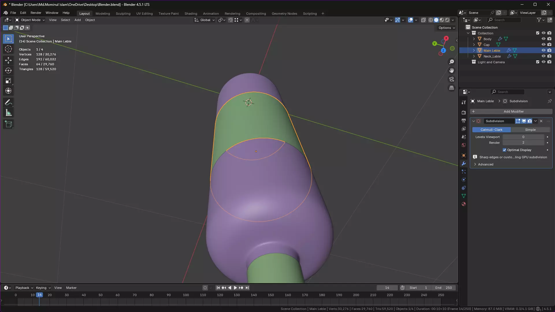
Task: Select the Rotate tool
Action: pyautogui.click(x=8, y=70)
